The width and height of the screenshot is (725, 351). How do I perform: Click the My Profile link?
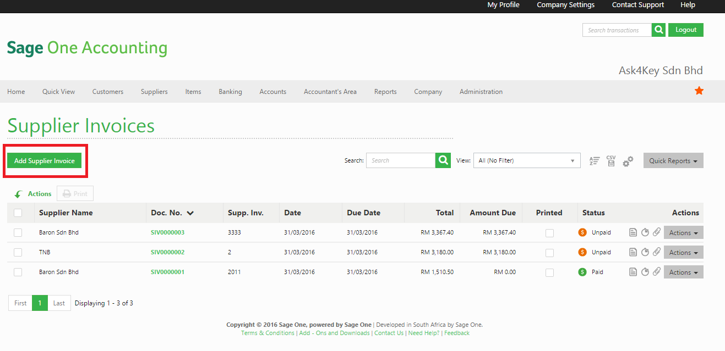(x=503, y=5)
